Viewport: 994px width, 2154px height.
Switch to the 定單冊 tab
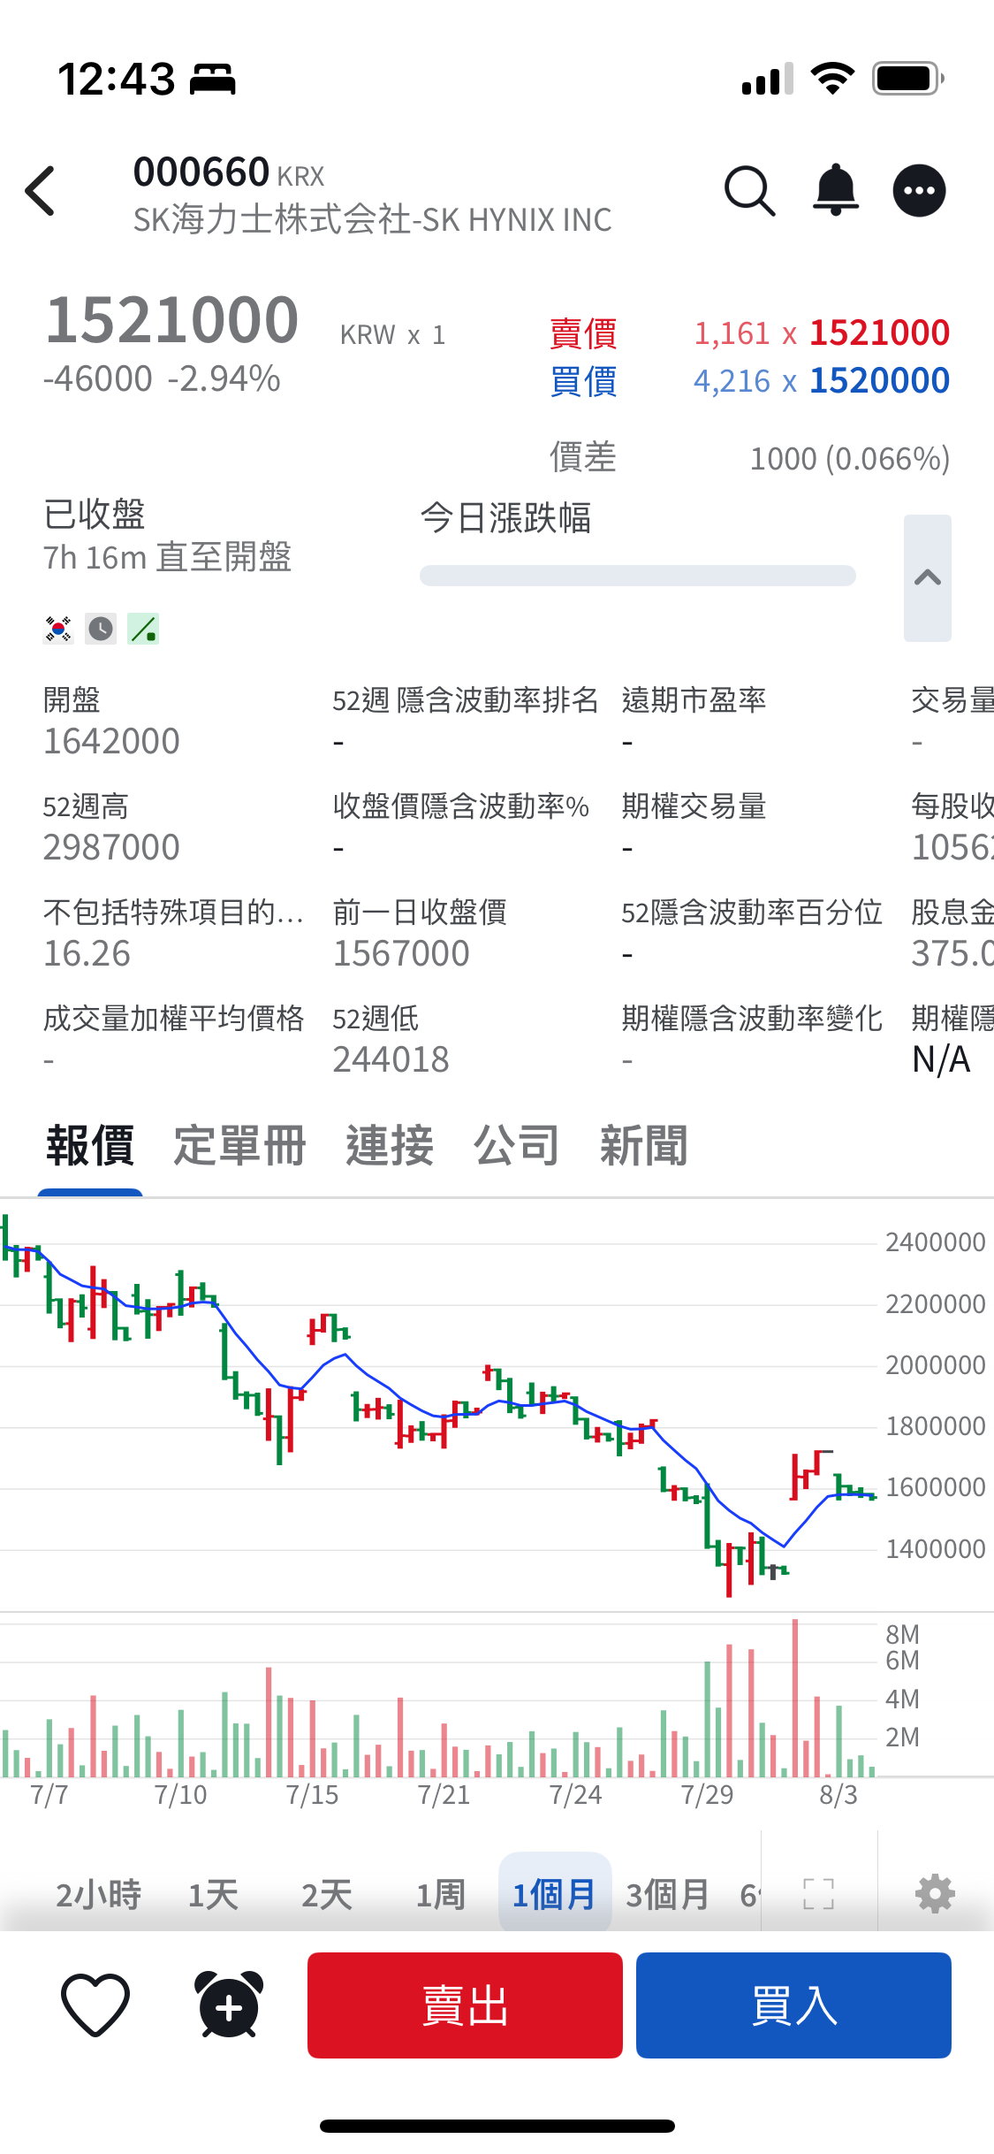(239, 1146)
